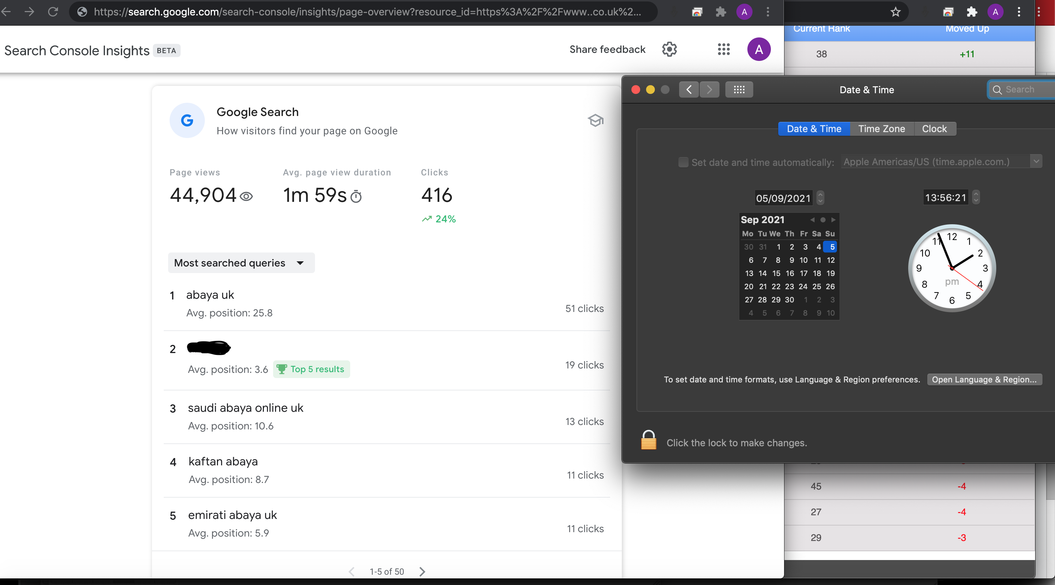Click the stopwatch icon beside view duration
Viewport: 1055px width, 585px height.
click(x=356, y=196)
